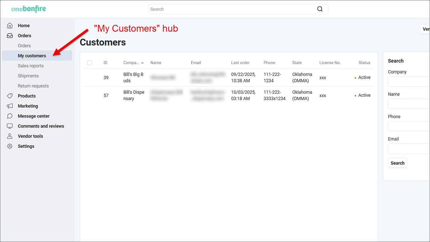Viewport: 430px width, 242px height.
Task: Open My customers in the sidebar
Action: tap(32, 56)
